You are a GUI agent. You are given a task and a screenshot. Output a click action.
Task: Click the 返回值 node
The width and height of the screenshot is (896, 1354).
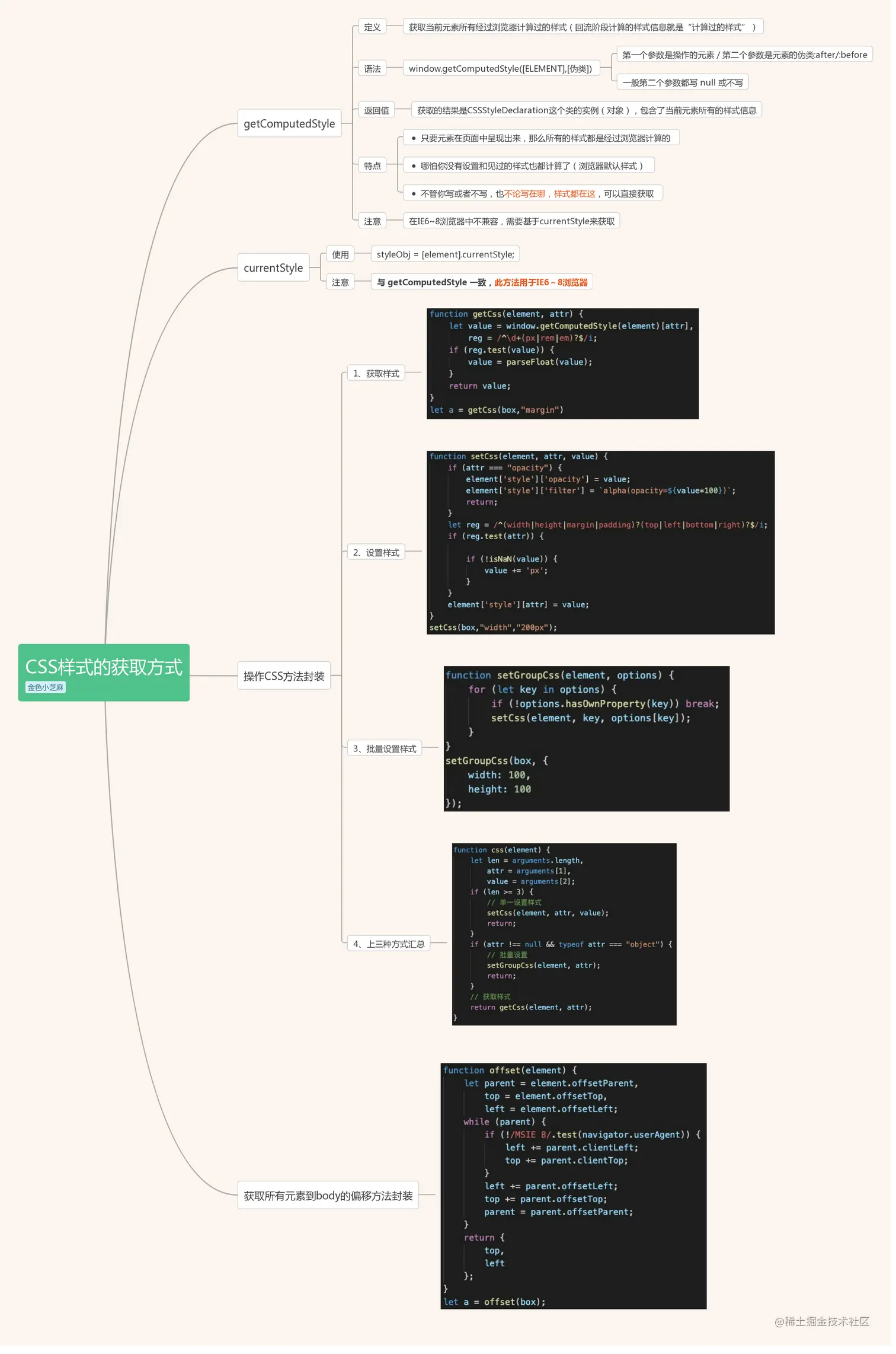coord(379,111)
